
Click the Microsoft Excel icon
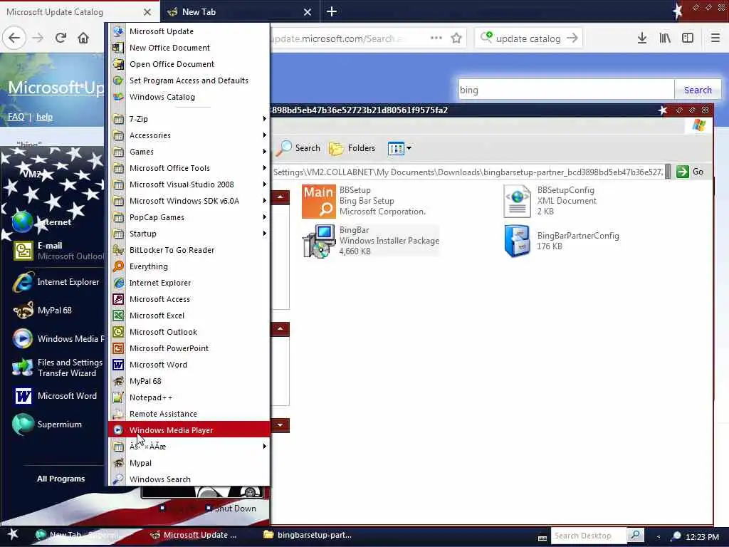point(119,316)
